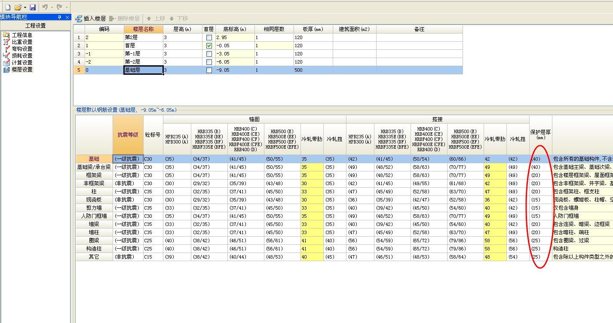The height and width of the screenshot is (323, 613).
Task: Toggle 首层 checkbox for 基础层 row
Action: [209, 70]
